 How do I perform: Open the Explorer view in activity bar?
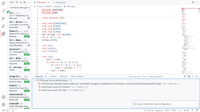point(3,3)
